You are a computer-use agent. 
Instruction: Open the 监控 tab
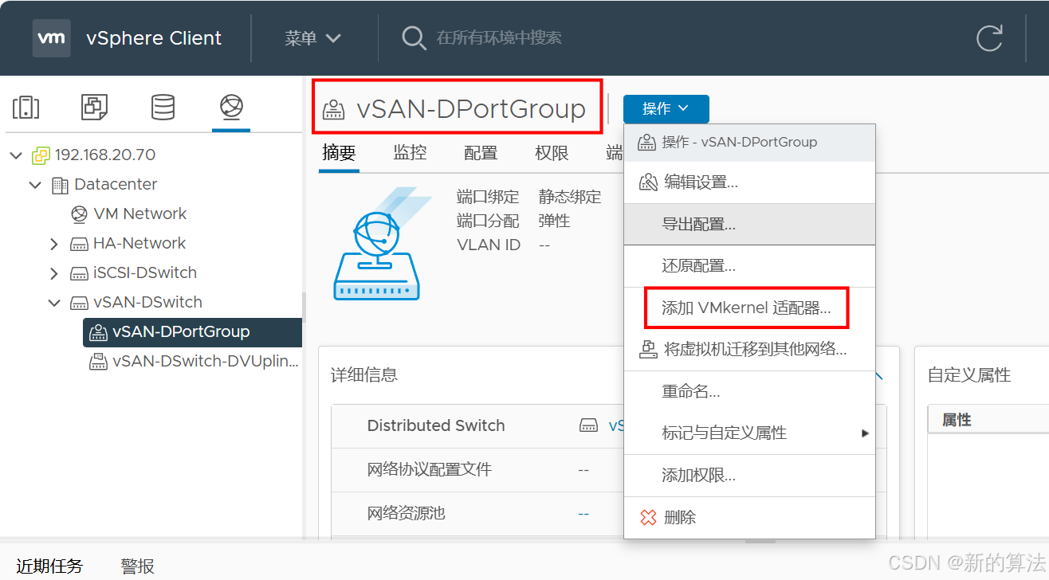(410, 153)
